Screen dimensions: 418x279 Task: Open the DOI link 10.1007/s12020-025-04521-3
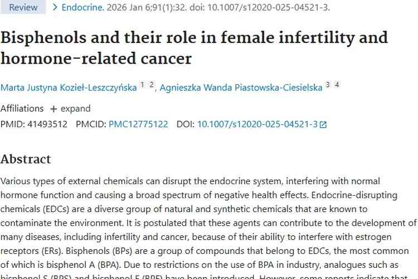(257, 124)
